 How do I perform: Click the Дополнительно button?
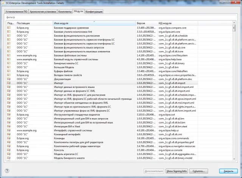point(154,171)
